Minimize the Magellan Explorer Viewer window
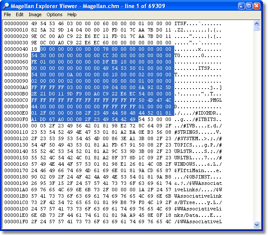 tap(241, 6)
